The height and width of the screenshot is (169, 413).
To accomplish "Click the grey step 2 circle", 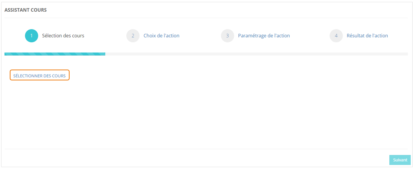I will pos(133,36).
